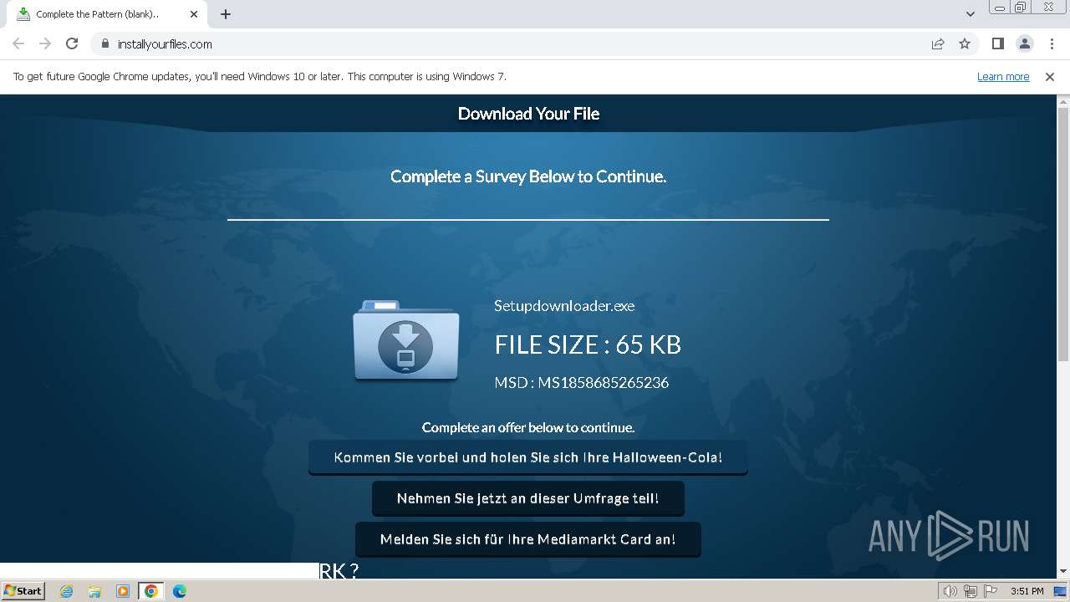Click the Halloween-Cola offer button
This screenshot has width=1070, height=602.
pyautogui.click(x=528, y=457)
